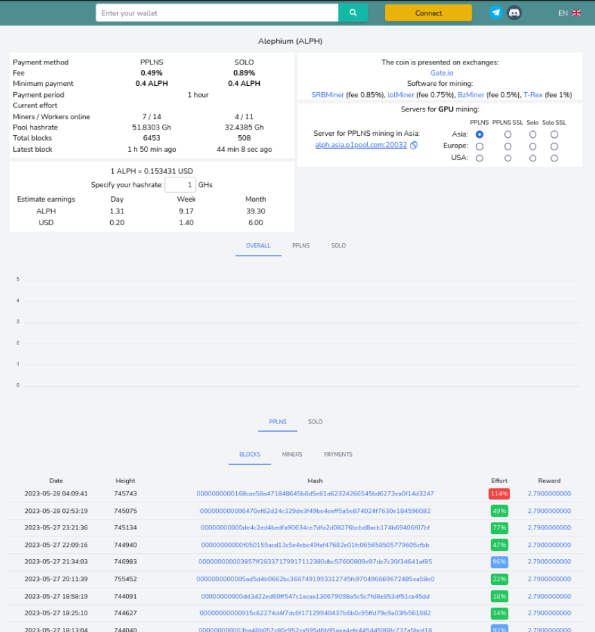Open block hash for height 744627

tap(315, 613)
